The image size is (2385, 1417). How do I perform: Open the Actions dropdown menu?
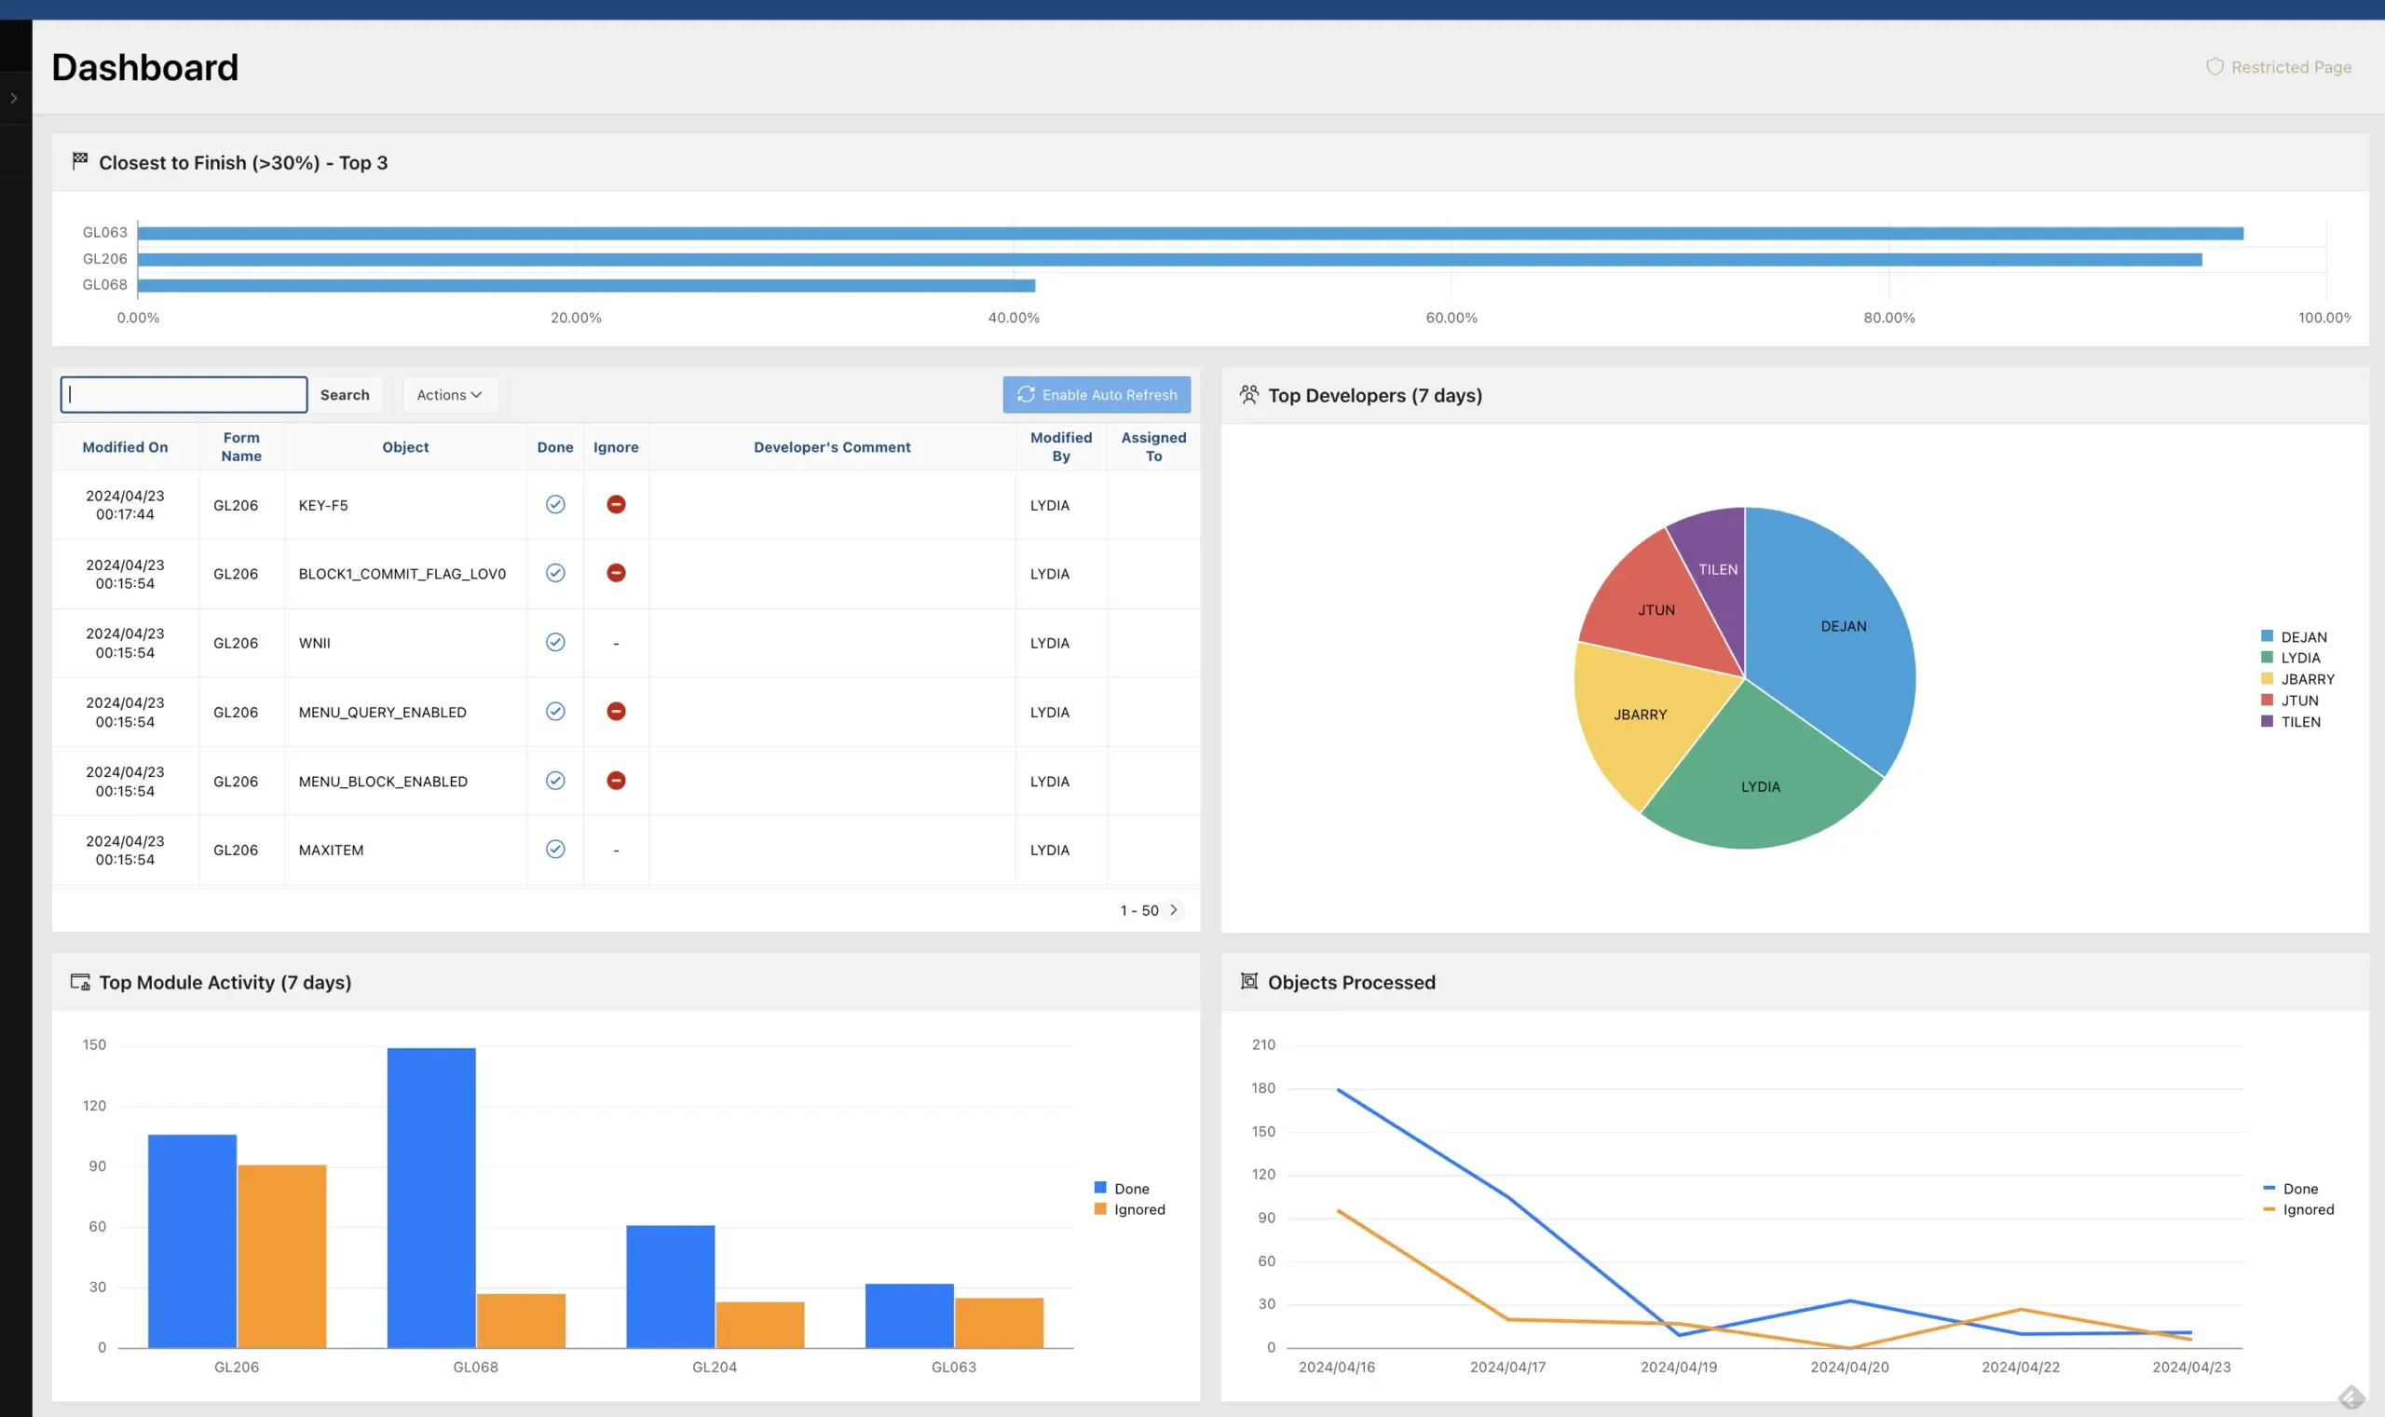pos(449,394)
